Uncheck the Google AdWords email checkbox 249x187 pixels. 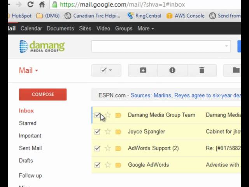coord(97,165)
